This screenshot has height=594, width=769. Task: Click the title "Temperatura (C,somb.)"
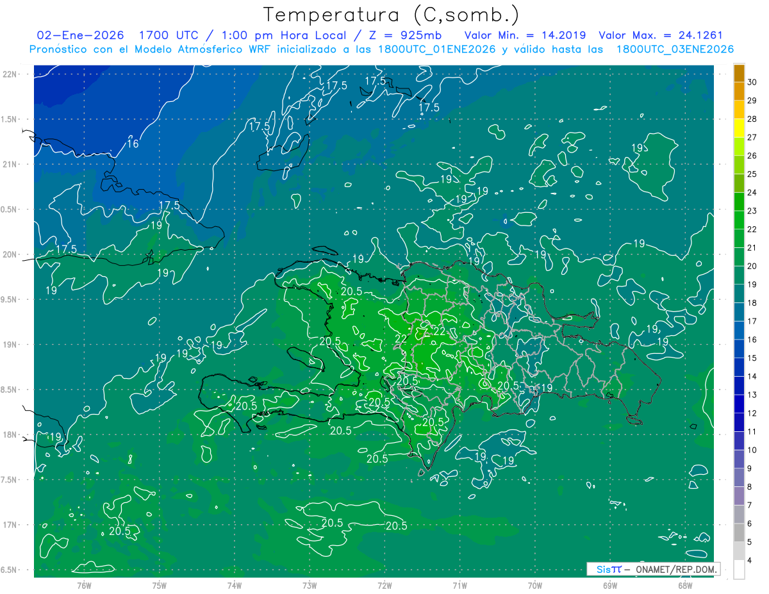click(x=390, y=15)
